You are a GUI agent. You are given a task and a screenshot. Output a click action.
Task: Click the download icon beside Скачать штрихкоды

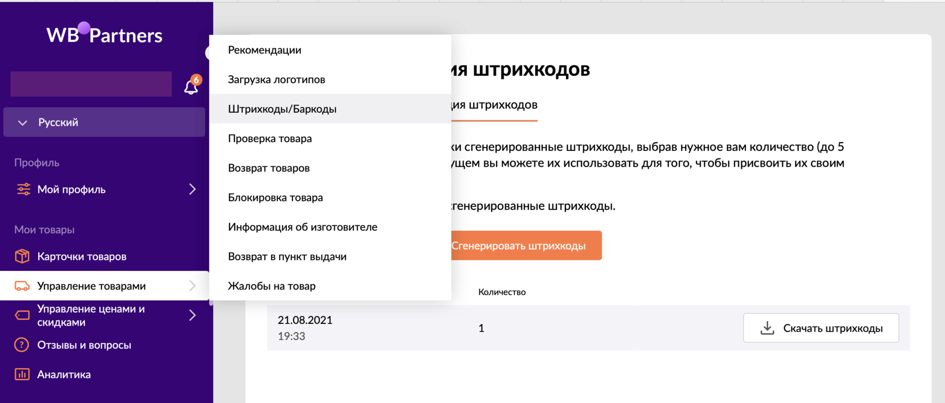tap(767, 328)
